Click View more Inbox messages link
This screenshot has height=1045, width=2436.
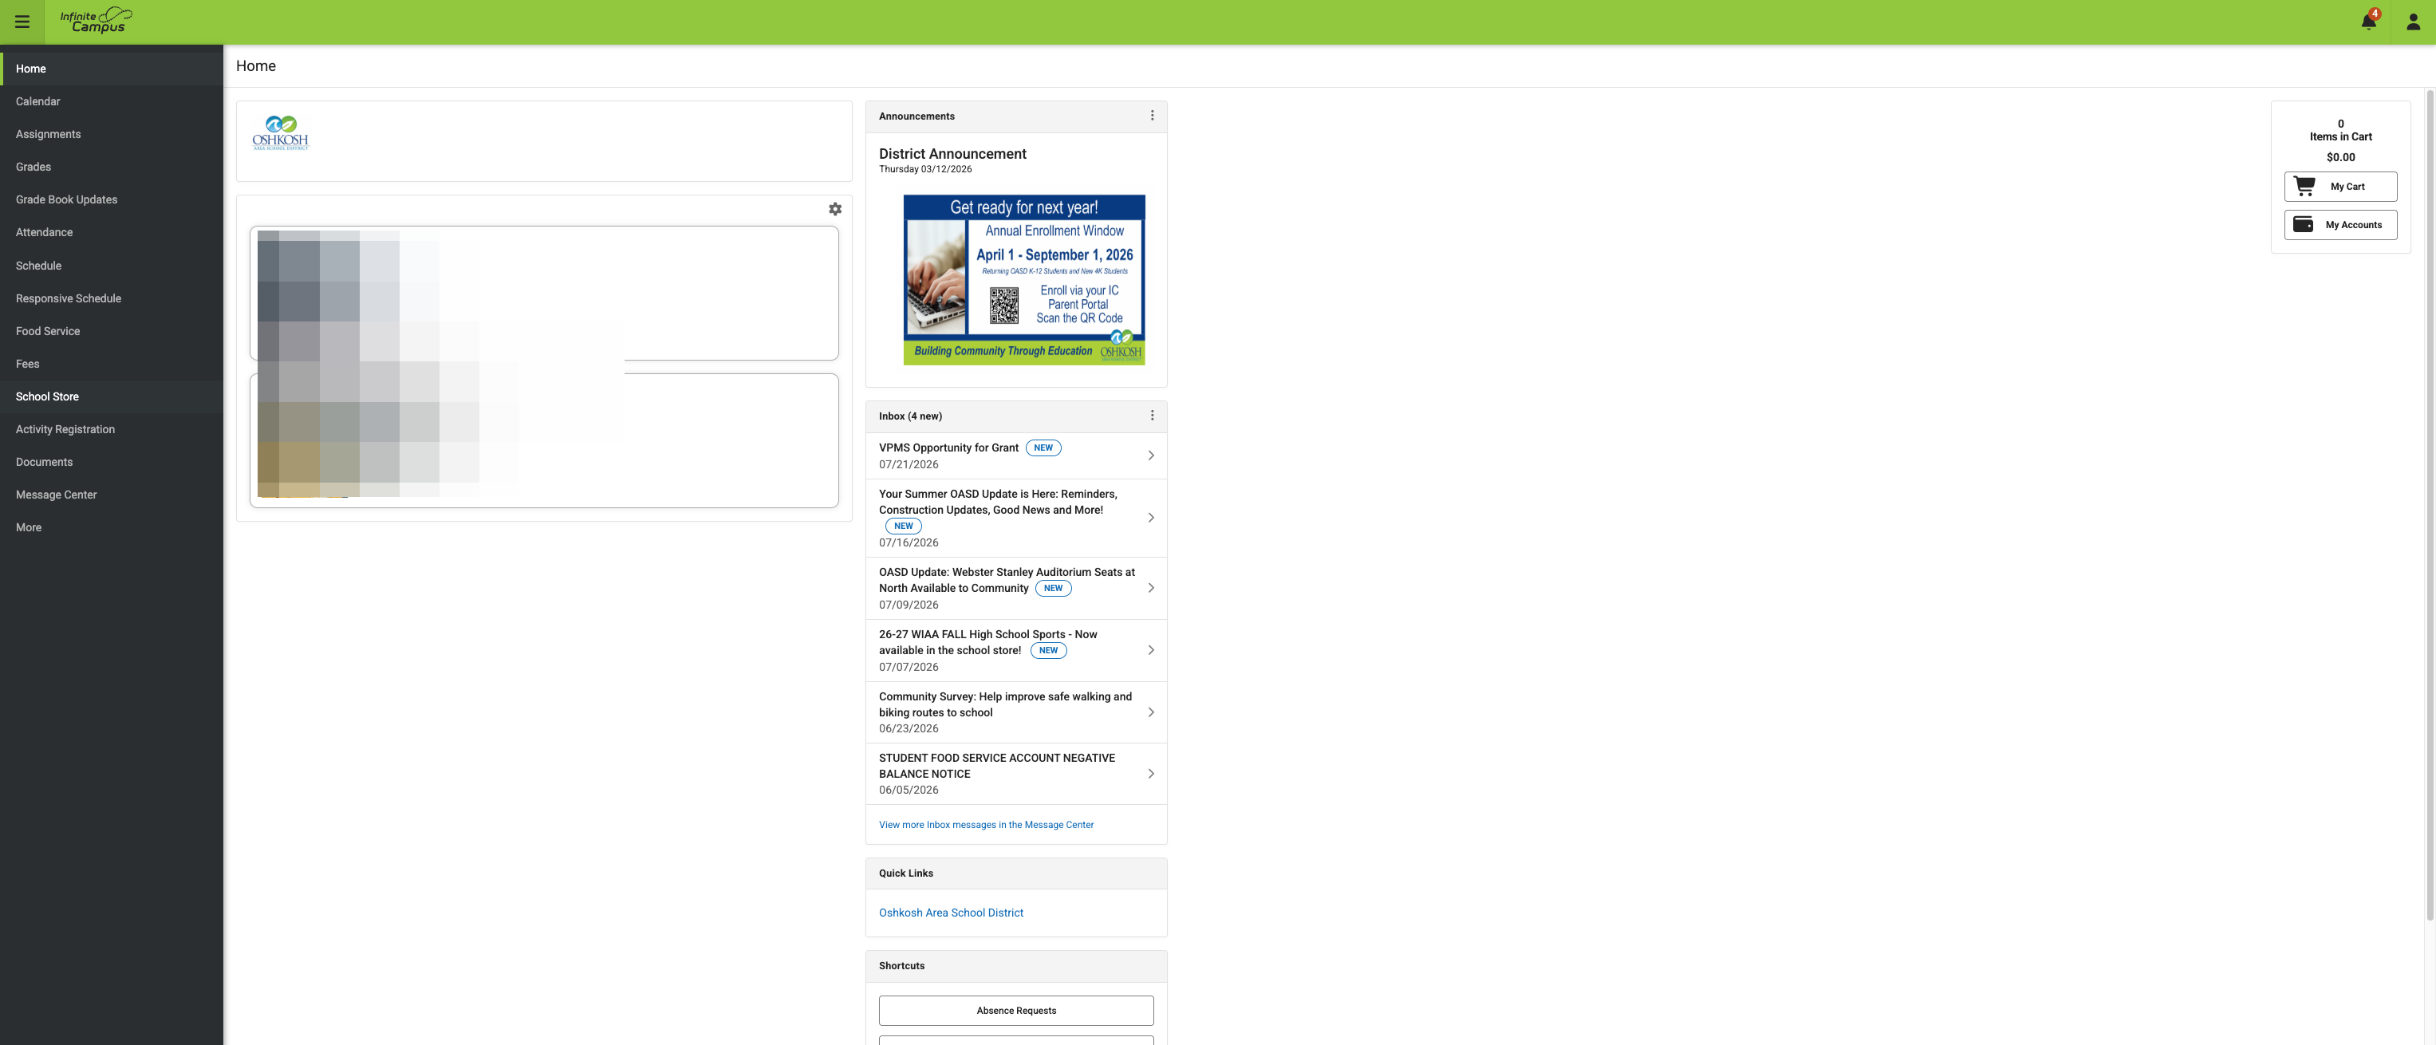pyautogui.click(x=985, y=825)
